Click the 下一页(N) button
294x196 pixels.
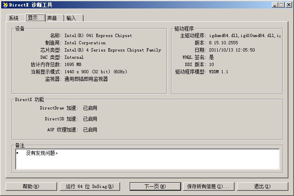pos(155,186)
